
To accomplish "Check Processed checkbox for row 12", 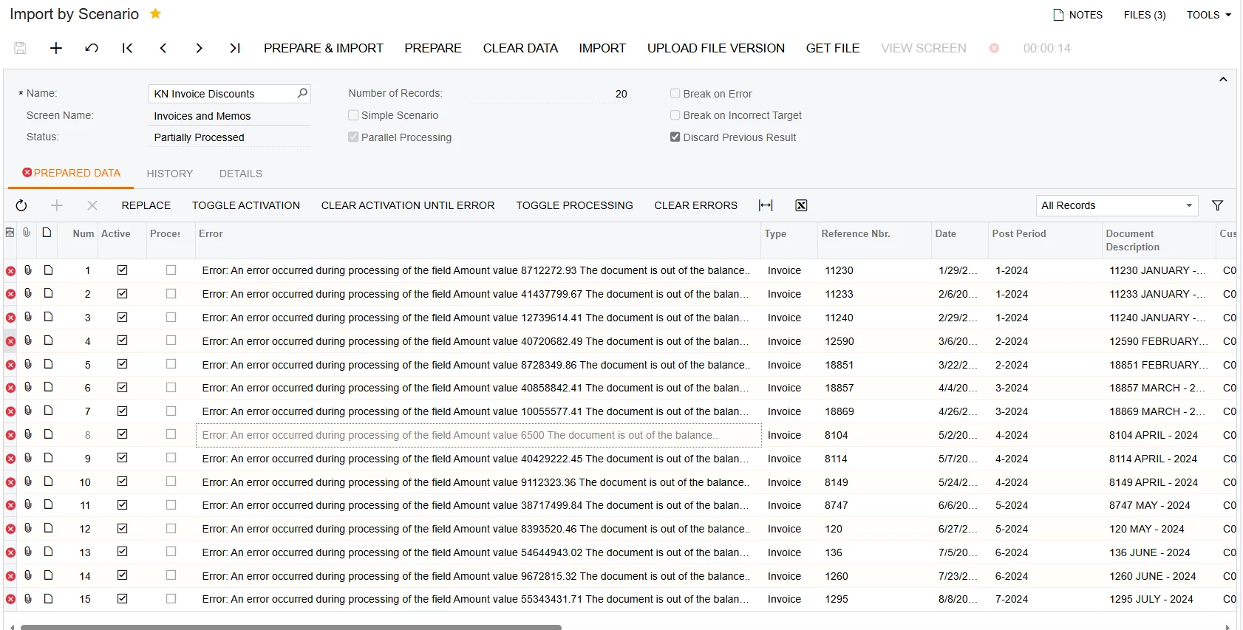I will 171,529.
